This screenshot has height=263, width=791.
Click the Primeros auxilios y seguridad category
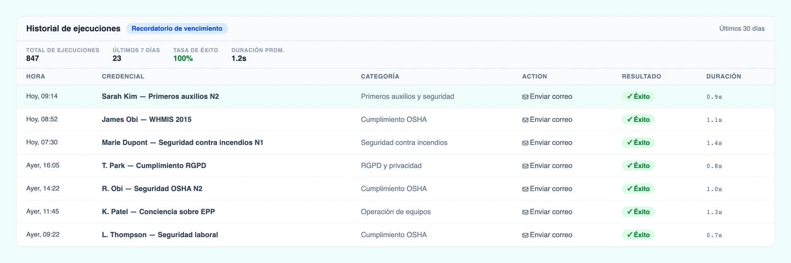408,96
